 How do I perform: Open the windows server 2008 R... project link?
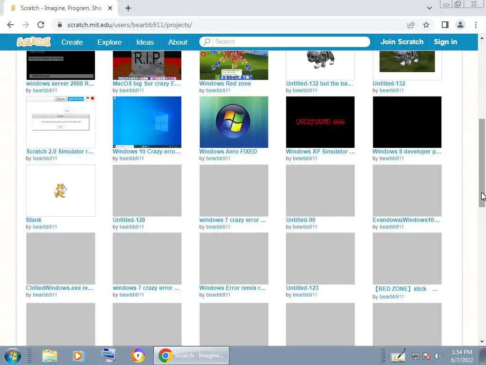(x=60, y=84)
